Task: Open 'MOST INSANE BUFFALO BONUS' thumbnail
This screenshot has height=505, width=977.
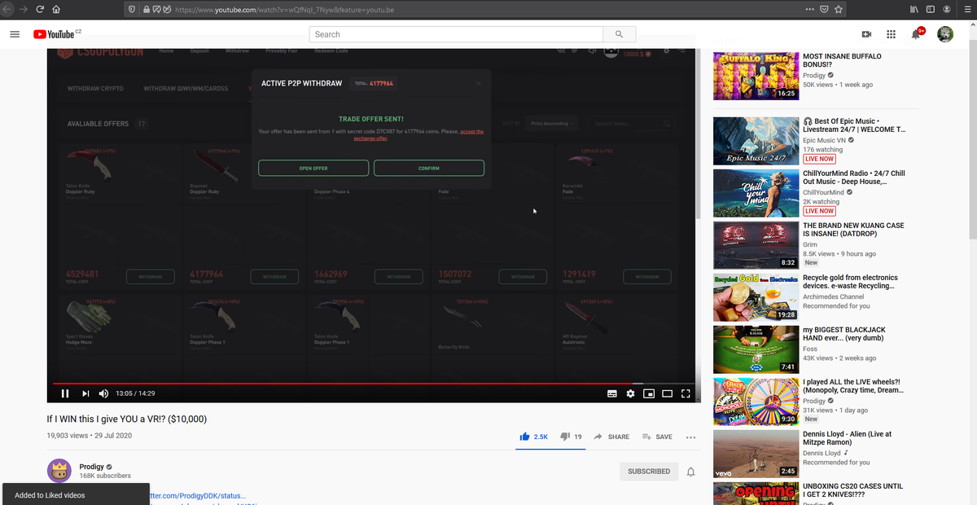Action: coord(756,76)
